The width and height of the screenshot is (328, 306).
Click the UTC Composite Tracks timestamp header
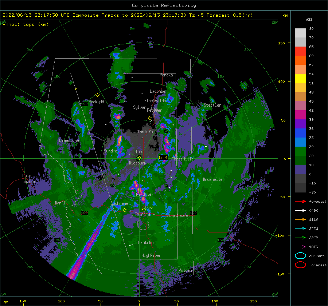pos(128,15)
